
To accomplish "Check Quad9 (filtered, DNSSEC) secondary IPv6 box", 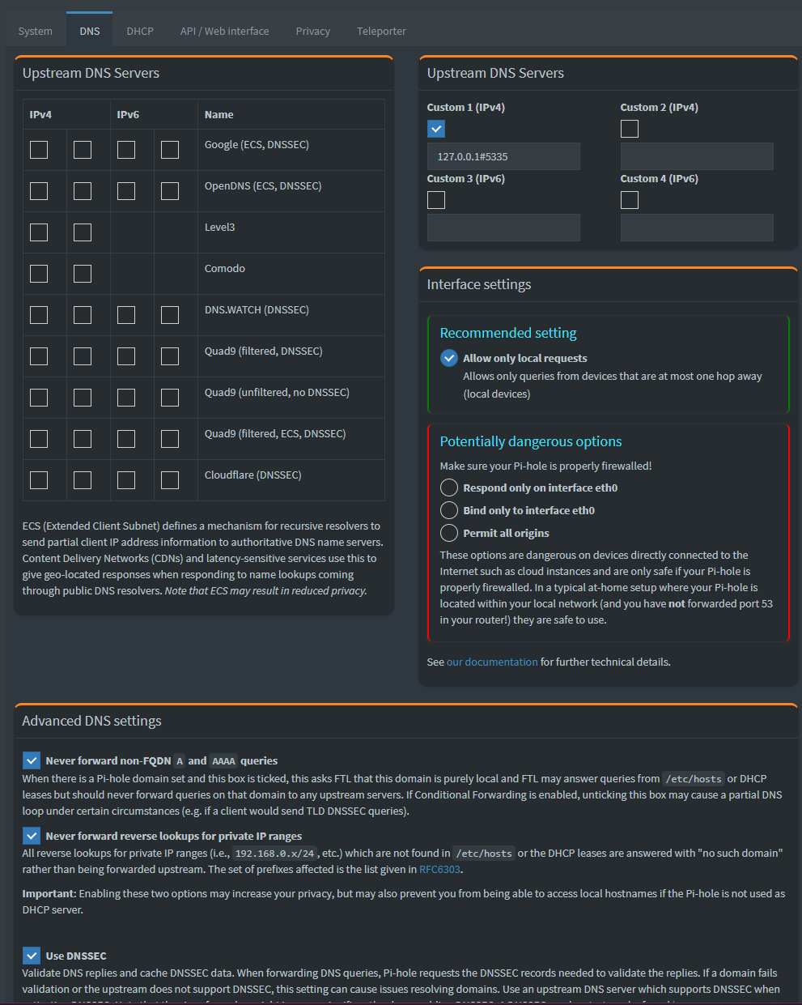I will tap(170, 356).
